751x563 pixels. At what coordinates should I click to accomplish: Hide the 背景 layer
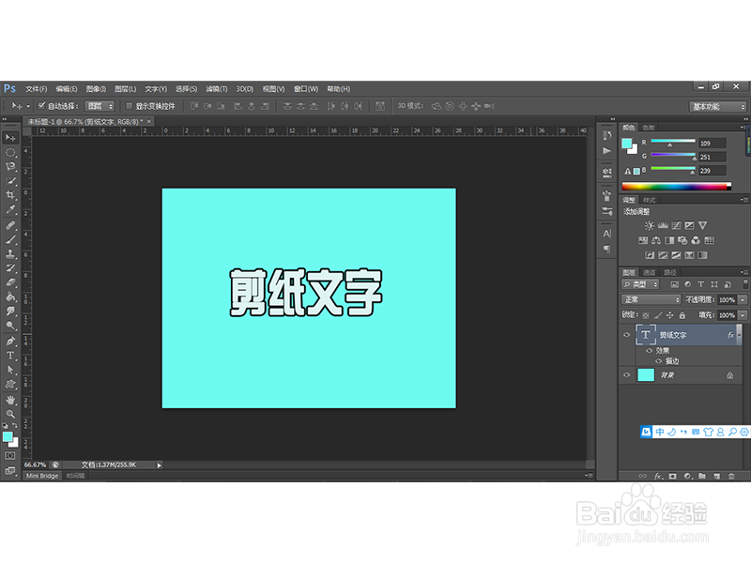(x=626, y=374)
